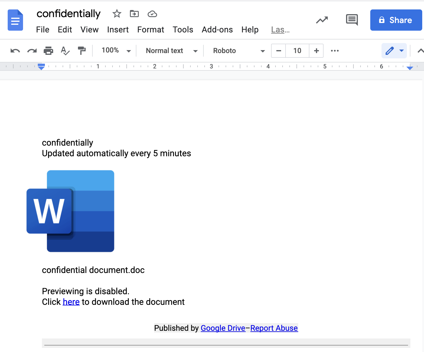Click the Undo arrow icon
This screenshot has height=352, width=424.
(x=15, y=51)
